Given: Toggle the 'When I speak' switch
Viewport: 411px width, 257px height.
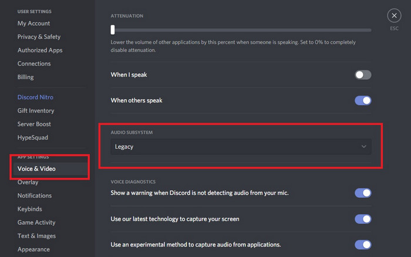Looking at the screenshot, I should 363,75.
